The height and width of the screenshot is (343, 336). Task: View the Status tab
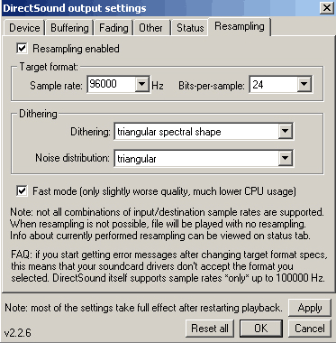coord(190,28)
